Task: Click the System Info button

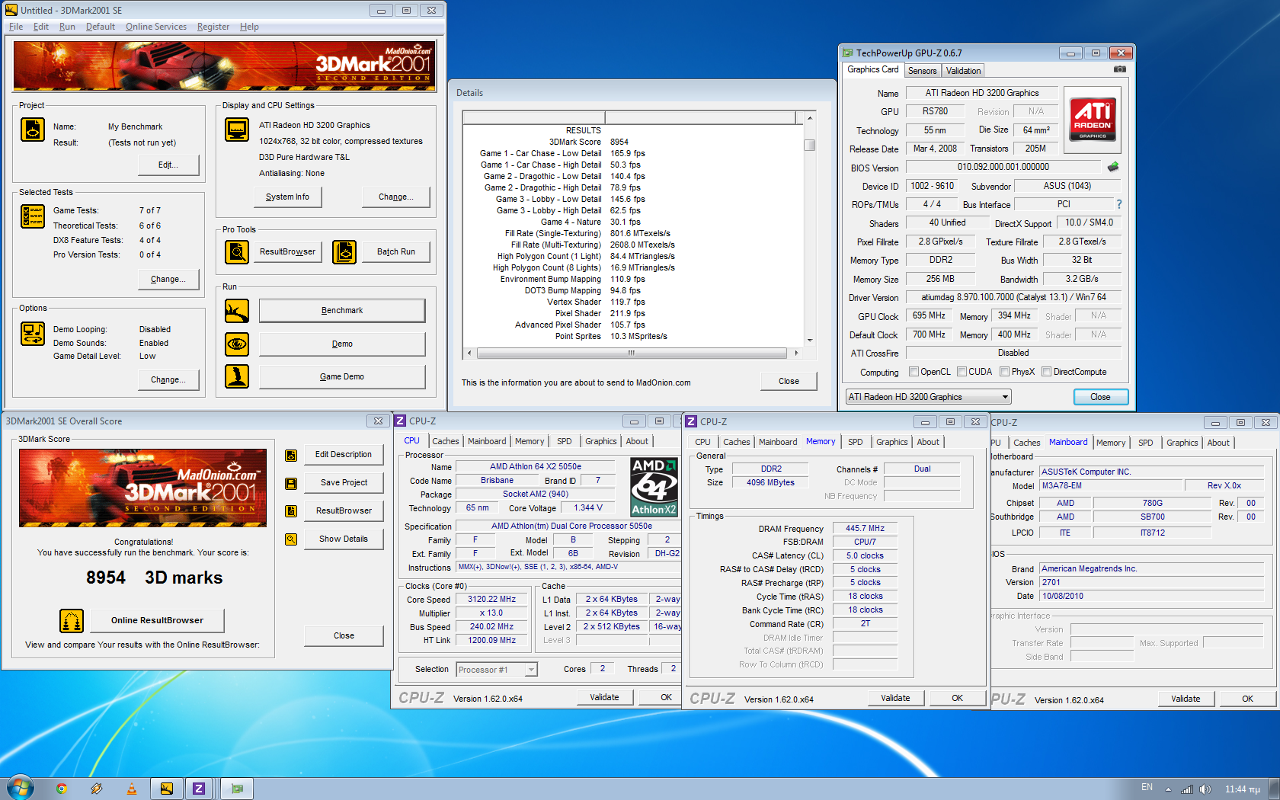Action: [288, 197]
